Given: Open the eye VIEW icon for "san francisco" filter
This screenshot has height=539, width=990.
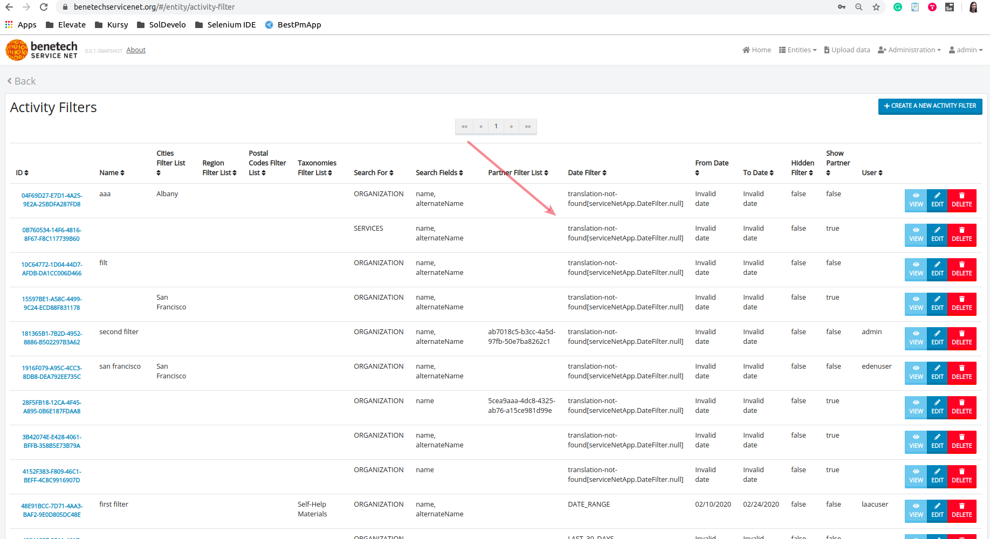Looking at the screenshot, I should click(915, 373).
